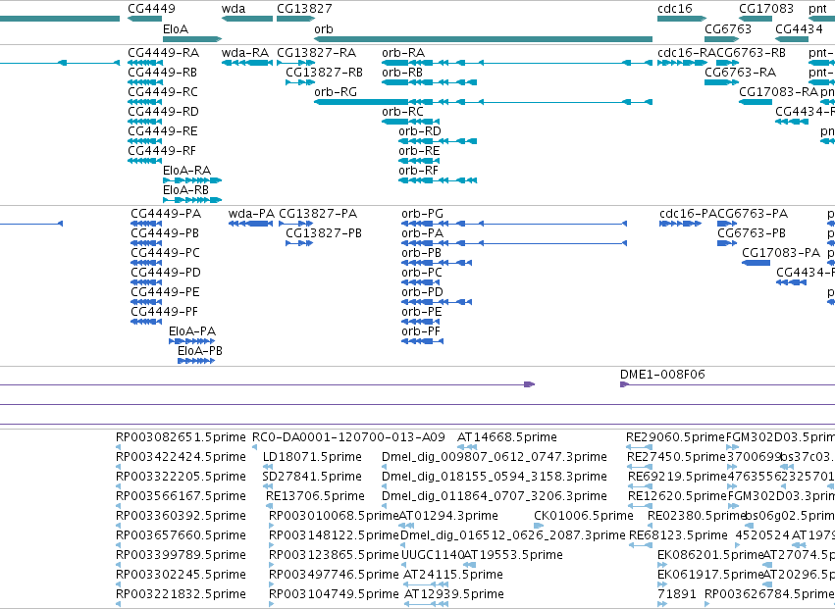Image resolution: width=835 pixels, height=609 pixels.
Task: Click protein wda-PA
Action: click(251, 224)
